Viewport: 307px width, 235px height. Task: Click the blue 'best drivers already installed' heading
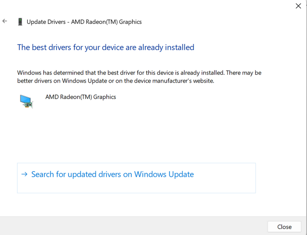pos(105,47)
